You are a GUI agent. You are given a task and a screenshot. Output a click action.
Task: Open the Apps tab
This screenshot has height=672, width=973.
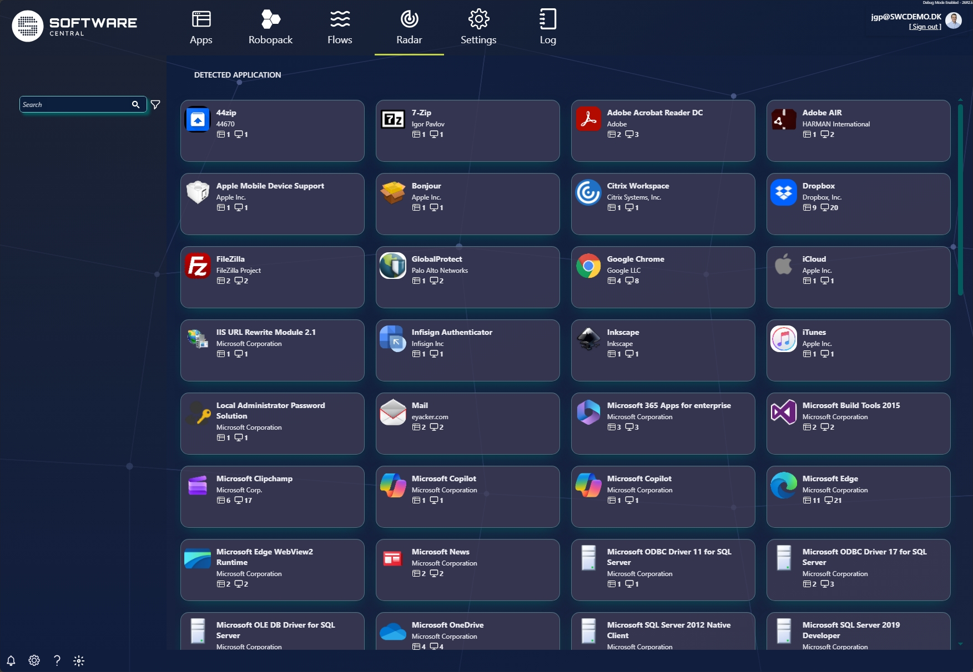(201, 28)
